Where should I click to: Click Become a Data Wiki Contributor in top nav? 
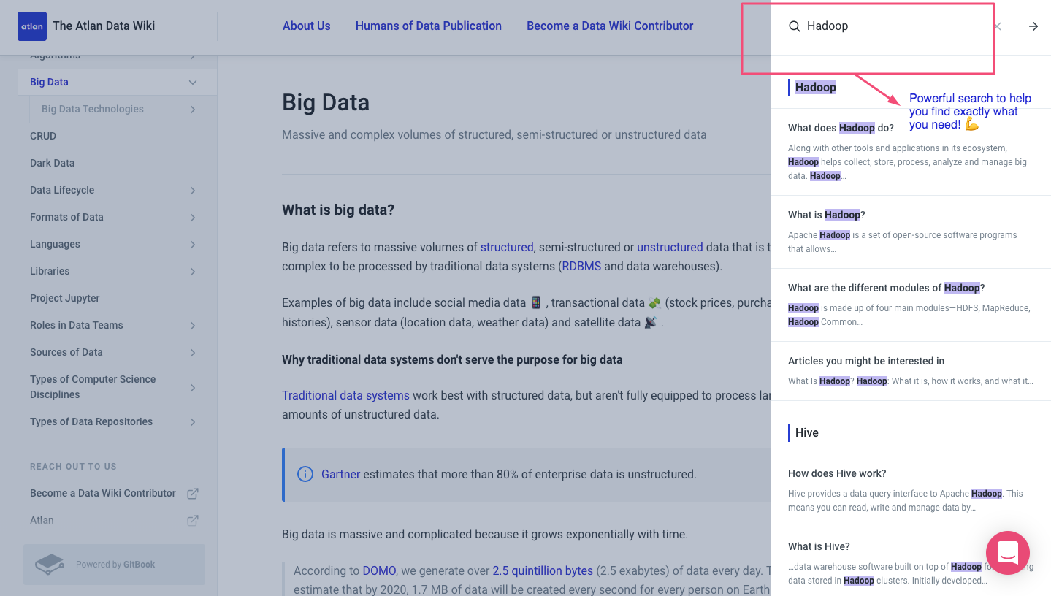pyautogui.click(x=609, y=26)
